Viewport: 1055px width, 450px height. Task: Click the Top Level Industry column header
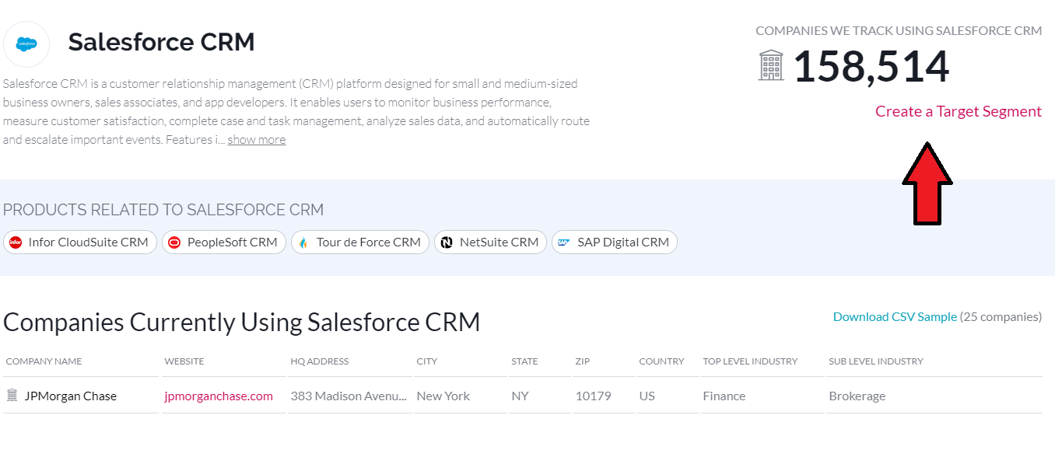tap(750, 361)
